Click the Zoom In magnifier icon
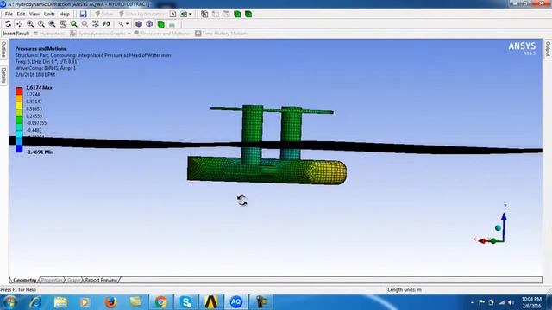The image size is (552, 310). pos(30,24)
